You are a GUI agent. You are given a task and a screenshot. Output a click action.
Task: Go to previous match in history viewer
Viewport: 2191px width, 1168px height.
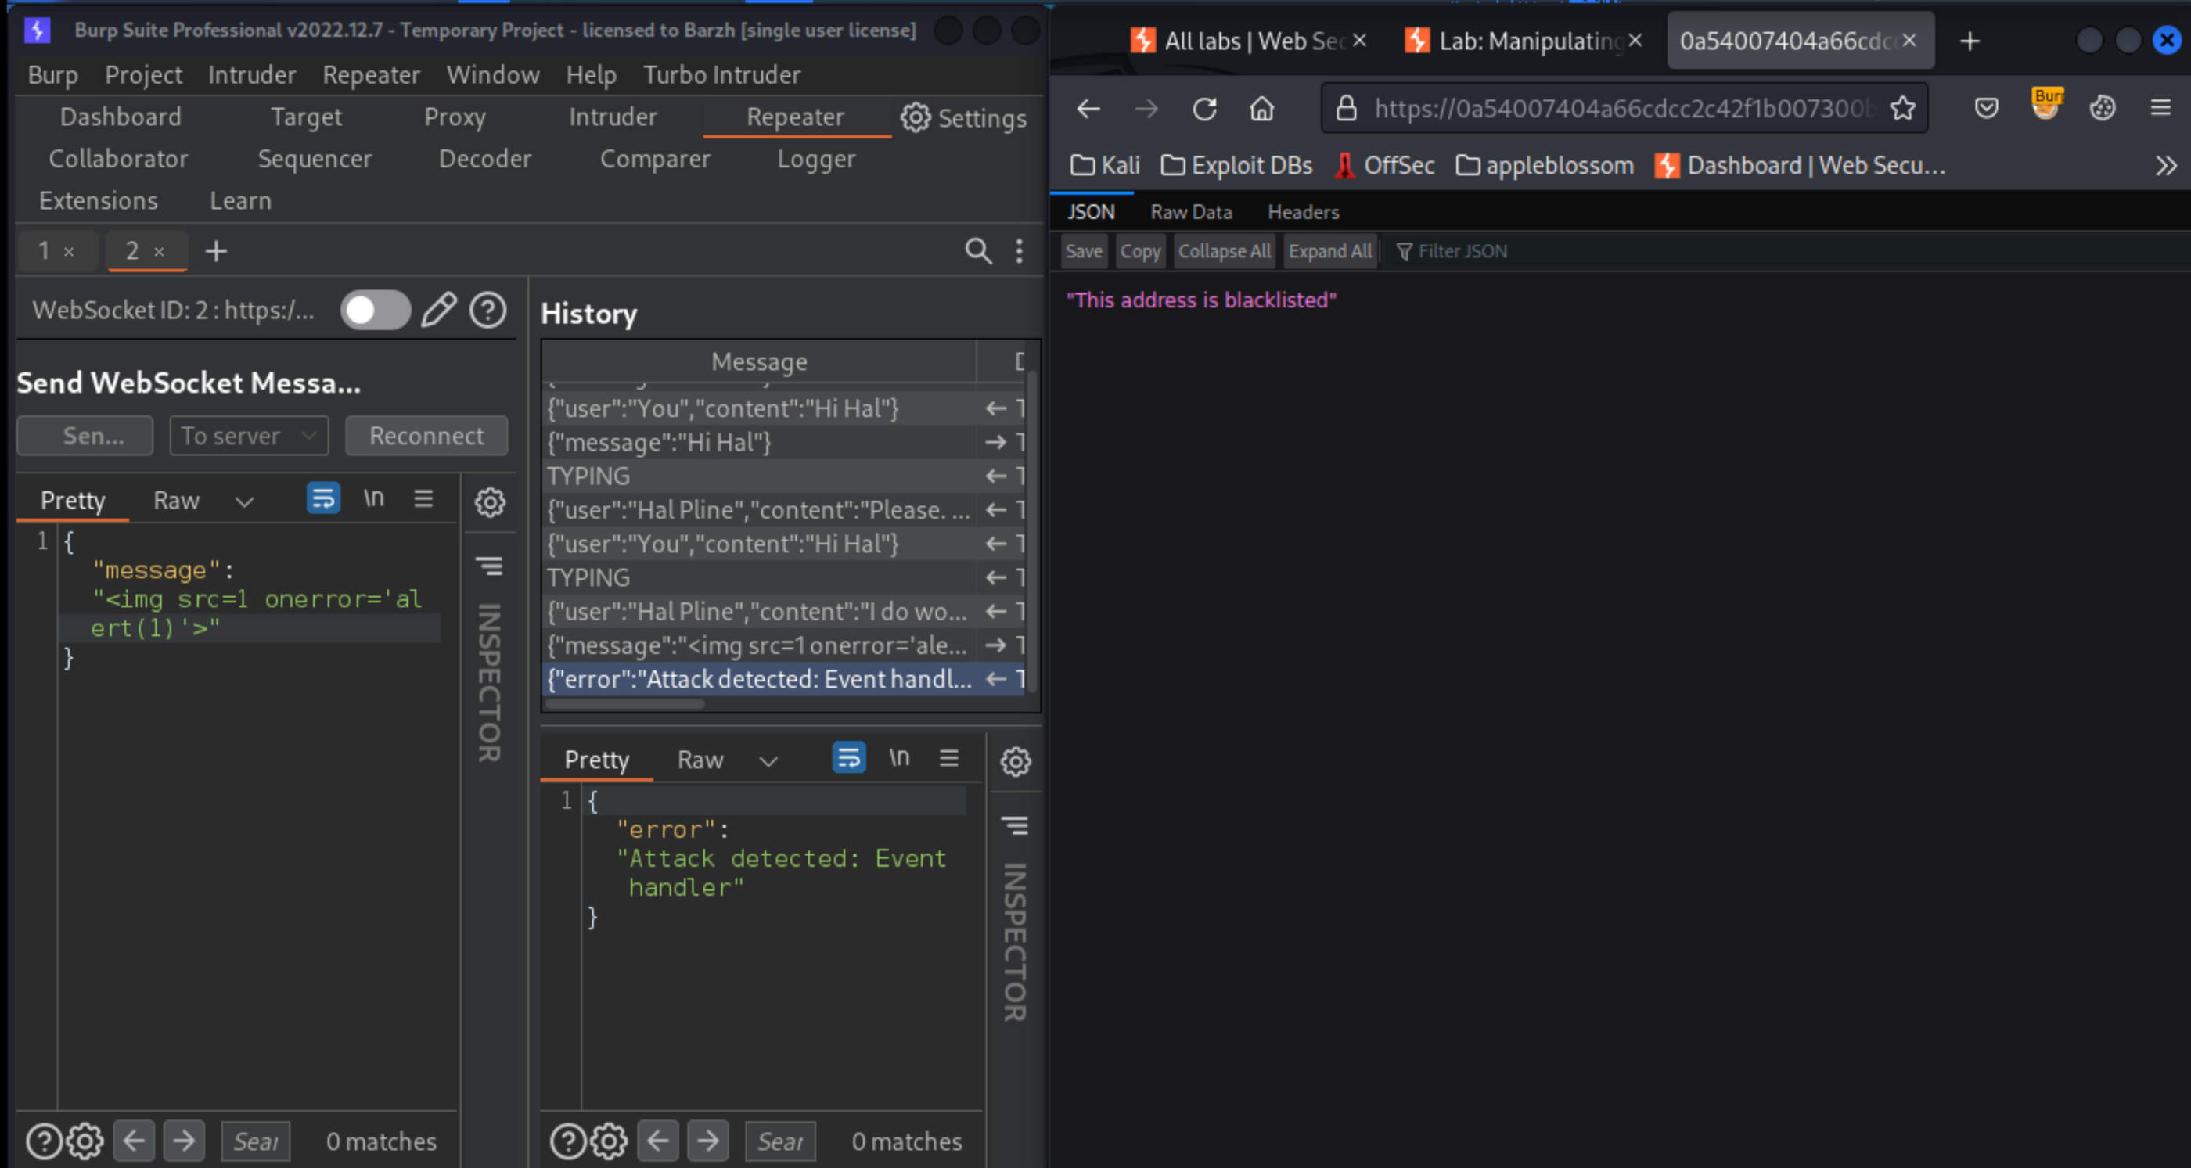658,1141
